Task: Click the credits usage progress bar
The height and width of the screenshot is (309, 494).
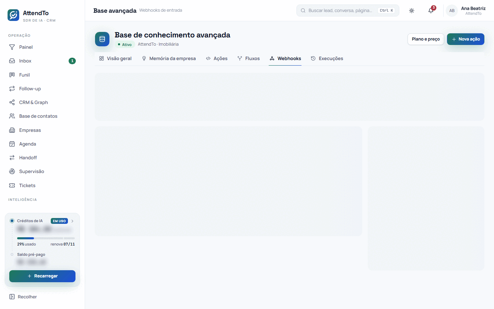Action: tap(46, 238)
